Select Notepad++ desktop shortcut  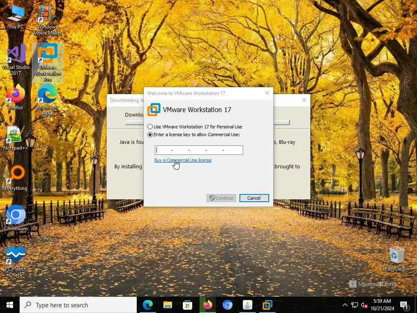point(16,138)
